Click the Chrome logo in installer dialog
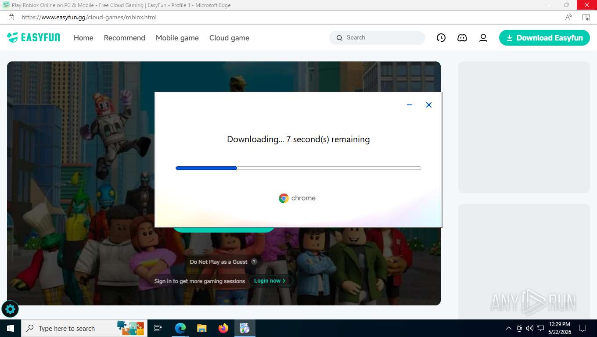This screenshot has width=597, height=337. tap(297, 198)
